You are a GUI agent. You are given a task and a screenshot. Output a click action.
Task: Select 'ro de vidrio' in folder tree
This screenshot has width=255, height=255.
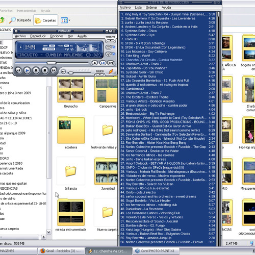(x=8, y=198)
